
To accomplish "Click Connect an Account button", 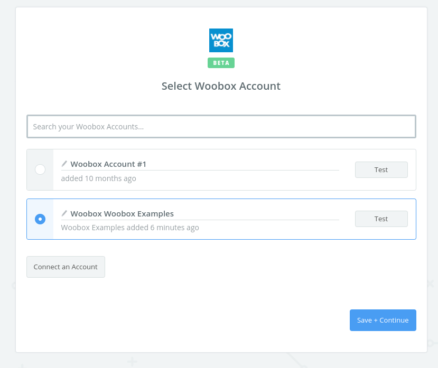I will point(66,267).
